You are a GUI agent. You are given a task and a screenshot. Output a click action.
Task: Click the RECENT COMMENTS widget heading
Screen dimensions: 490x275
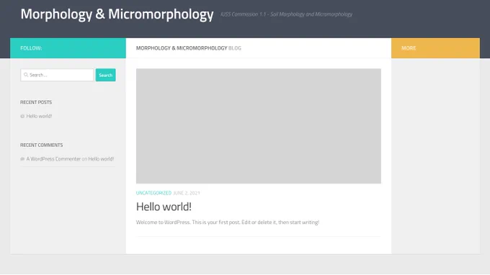[42, 145]
